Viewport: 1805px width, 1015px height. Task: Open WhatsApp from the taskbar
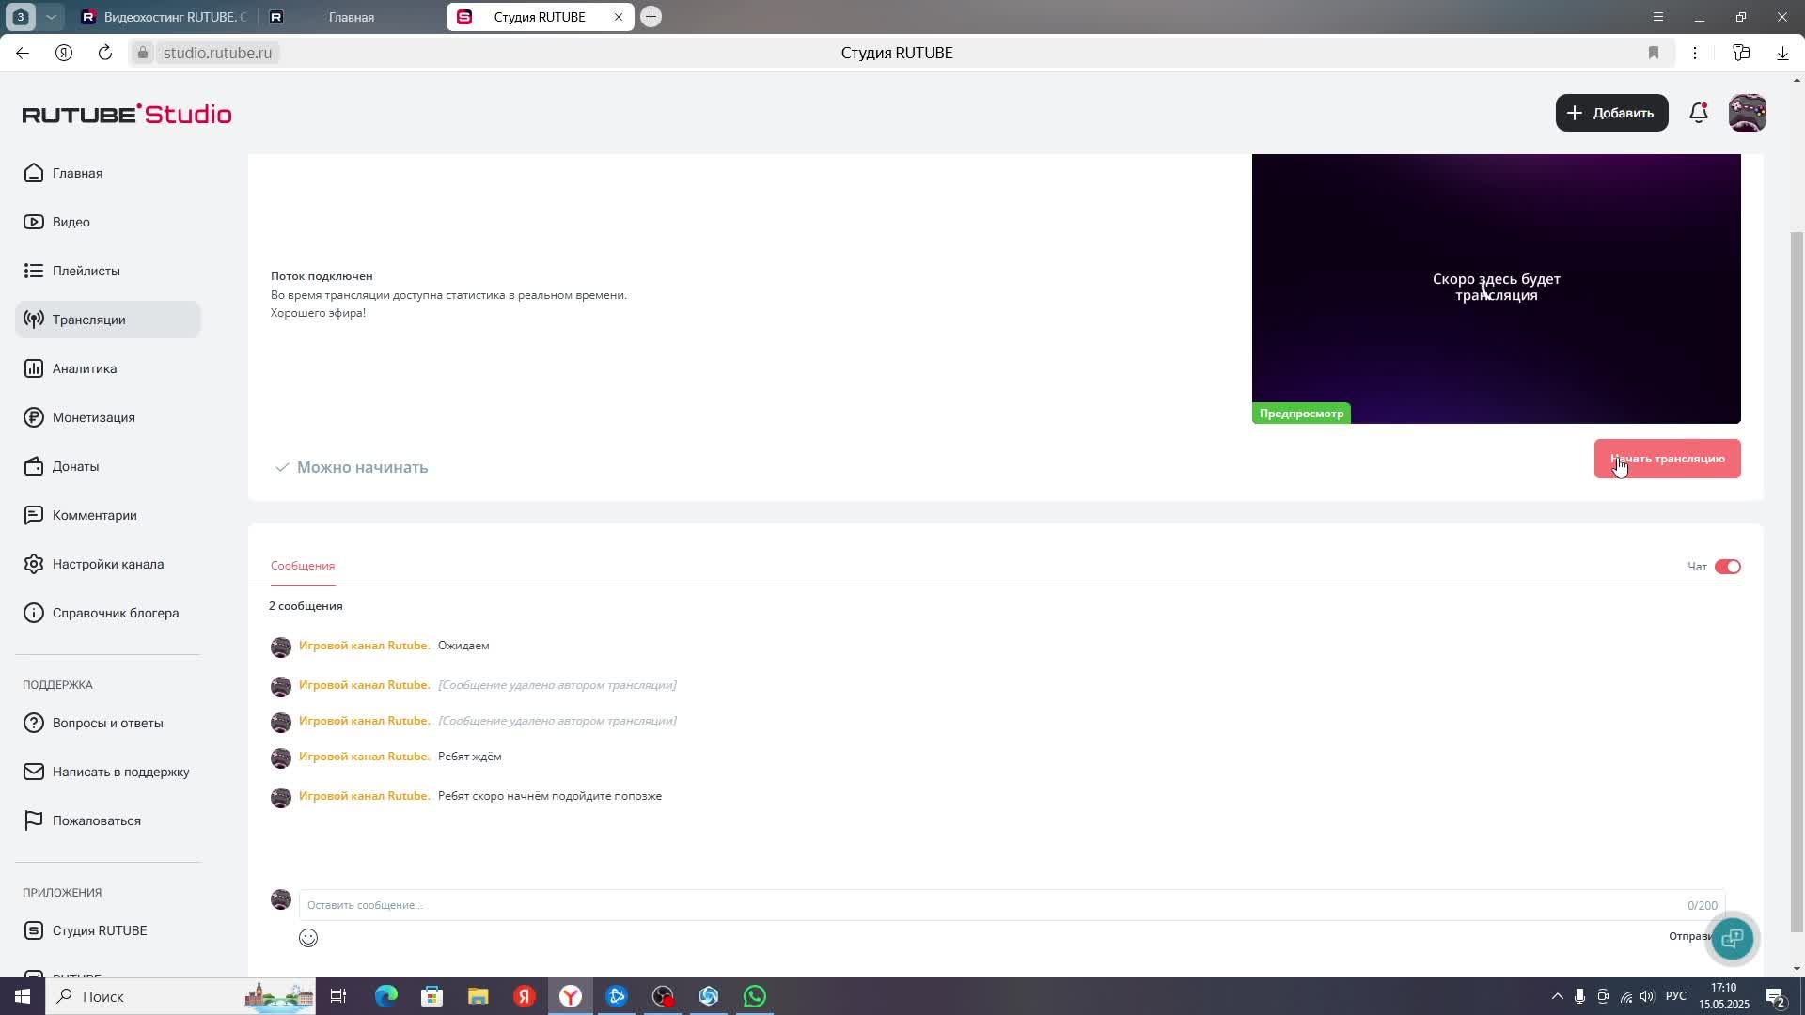(755, 996)
